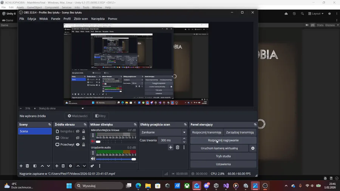
Task: Move source up arrow in Źródła obrazu
Action: click(78, 166)
